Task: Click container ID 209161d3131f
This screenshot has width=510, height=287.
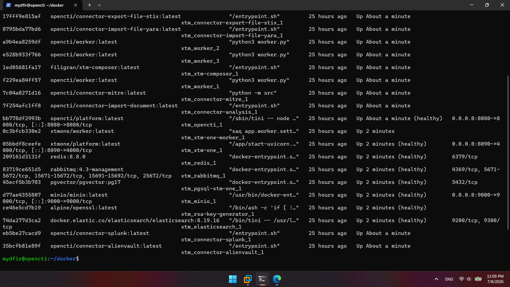Action: (22, 157)
